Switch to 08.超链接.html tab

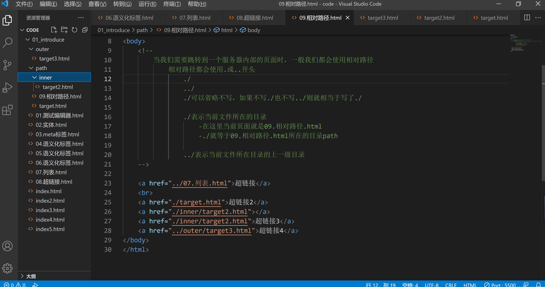pyautogui.click(x=255, y=18)
